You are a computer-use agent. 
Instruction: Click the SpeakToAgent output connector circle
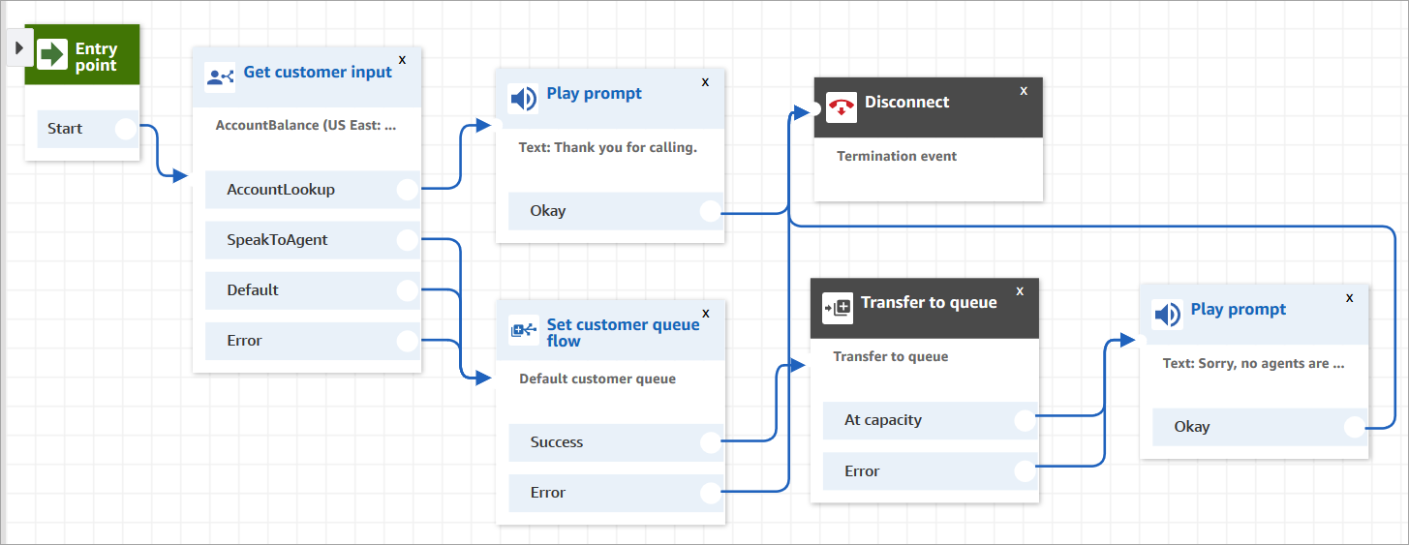pos(408,240)
